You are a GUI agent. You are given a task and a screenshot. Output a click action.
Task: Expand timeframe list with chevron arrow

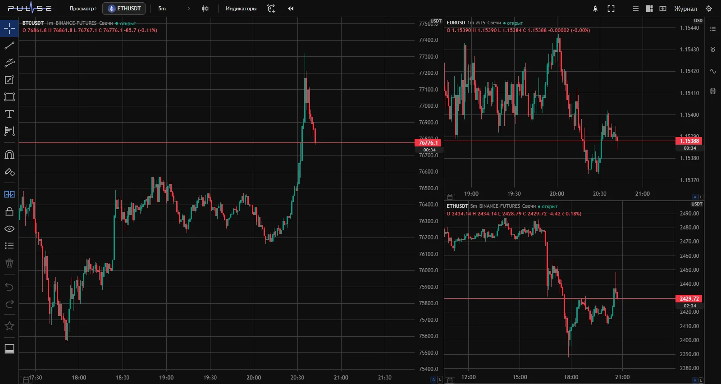(x=189, y=9)
